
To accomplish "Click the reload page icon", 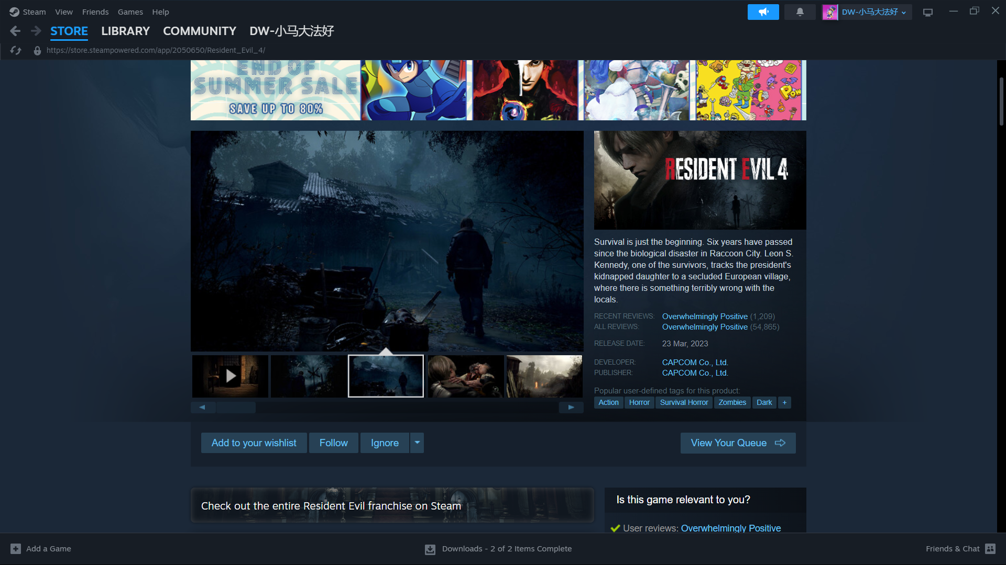I will [16, 50].
